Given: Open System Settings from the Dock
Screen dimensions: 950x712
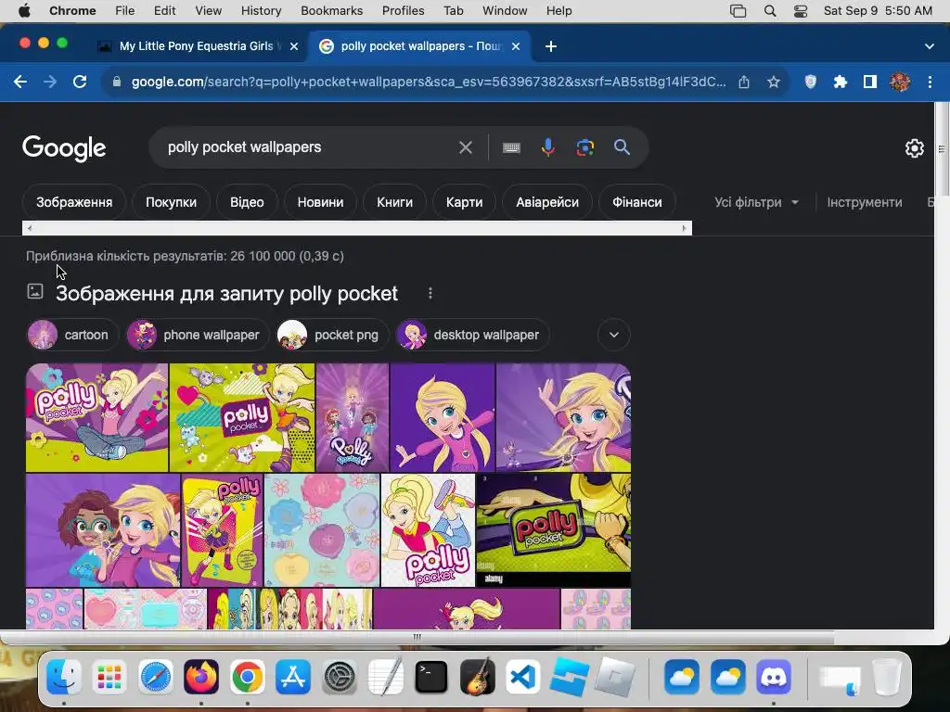Looking at the screenshot, I should (340, 677).
